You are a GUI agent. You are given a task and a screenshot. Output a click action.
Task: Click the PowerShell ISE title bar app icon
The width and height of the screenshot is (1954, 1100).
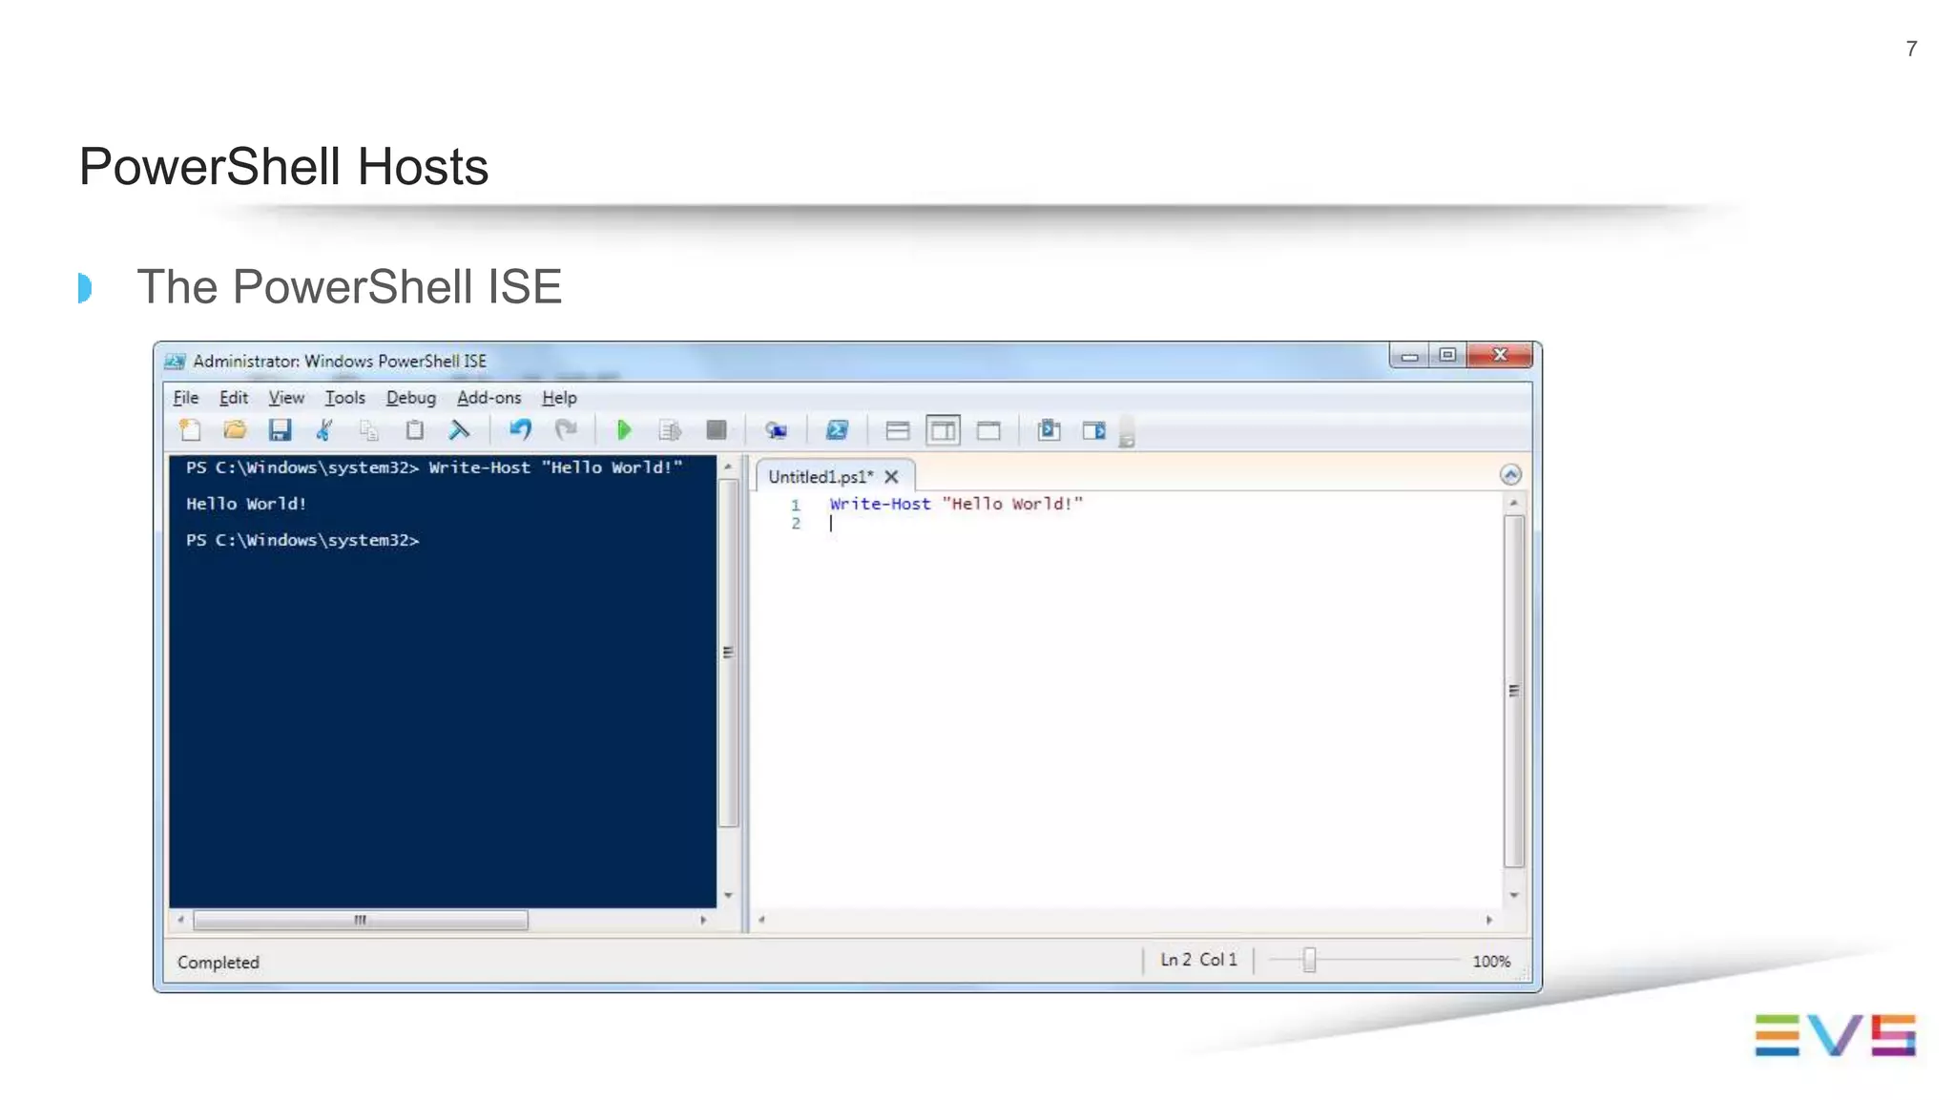tap(175, 362)
